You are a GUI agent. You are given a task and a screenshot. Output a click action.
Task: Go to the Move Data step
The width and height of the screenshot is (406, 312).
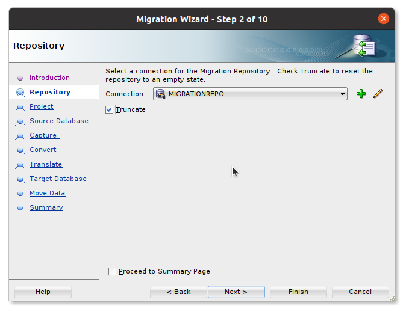coord(47,193)
